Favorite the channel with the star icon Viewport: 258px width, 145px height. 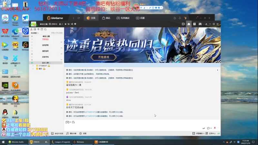(65, 24)
